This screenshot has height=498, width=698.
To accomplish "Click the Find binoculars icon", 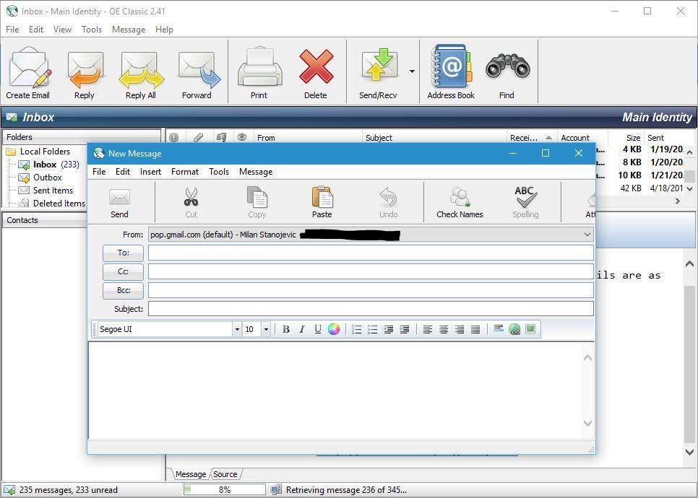I will 507,66.
